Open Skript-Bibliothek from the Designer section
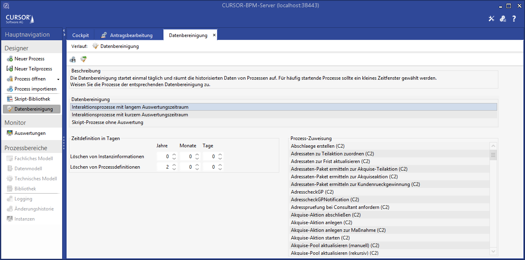 tap(32, 99)
